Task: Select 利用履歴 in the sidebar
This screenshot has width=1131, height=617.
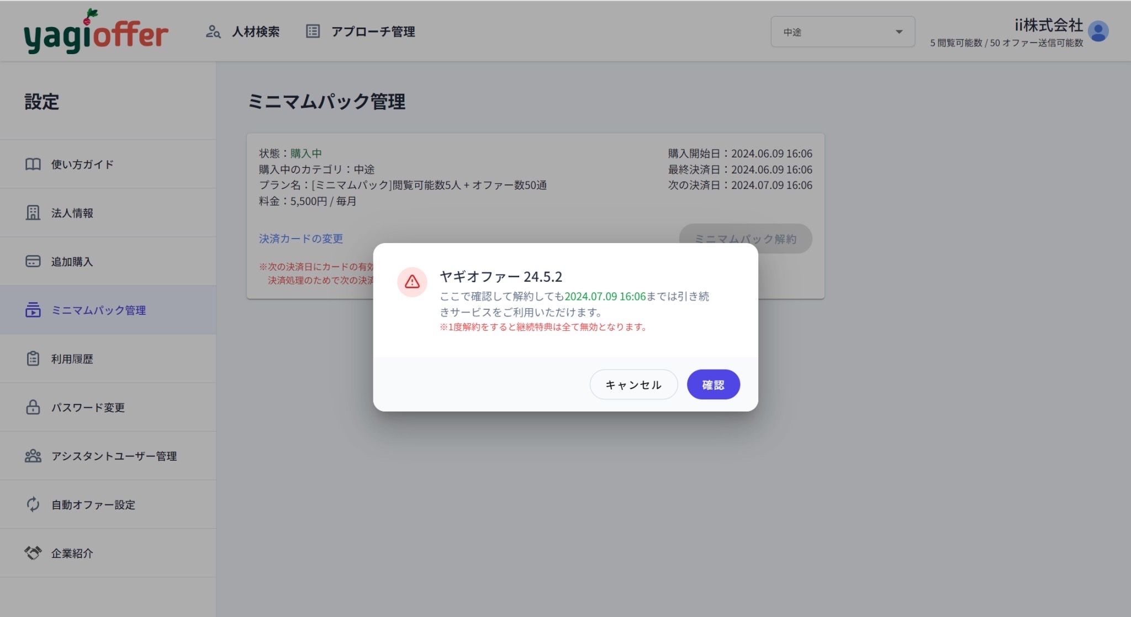Action: point(72,359)
